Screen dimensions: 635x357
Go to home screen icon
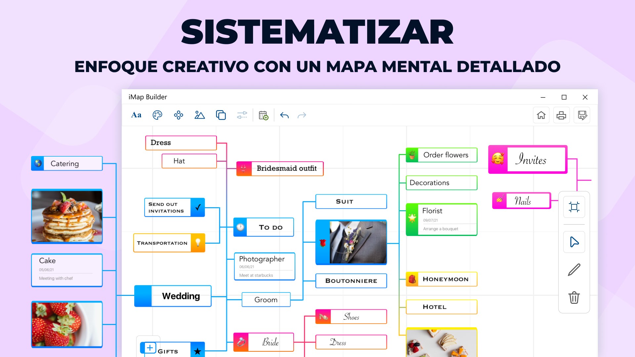541,115
